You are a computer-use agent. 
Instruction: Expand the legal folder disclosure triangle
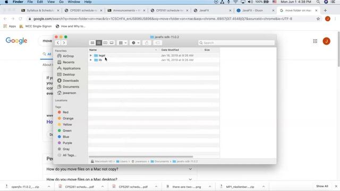coord(91,55)
